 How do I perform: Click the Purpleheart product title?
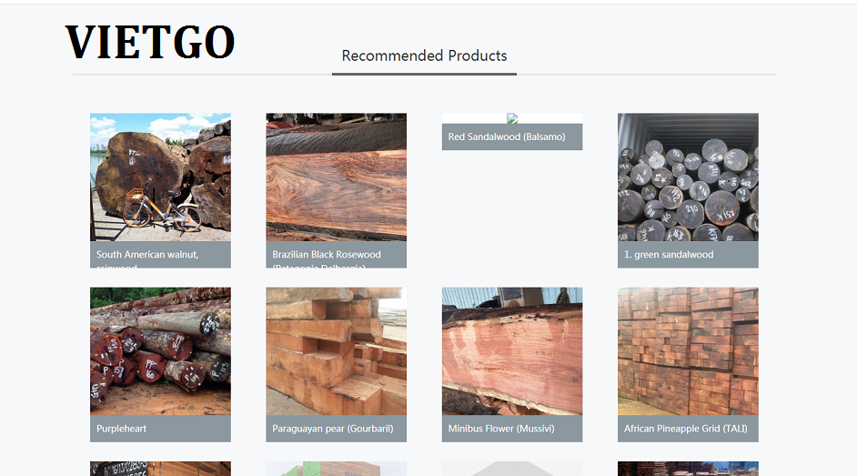click(x=121, y=429)
